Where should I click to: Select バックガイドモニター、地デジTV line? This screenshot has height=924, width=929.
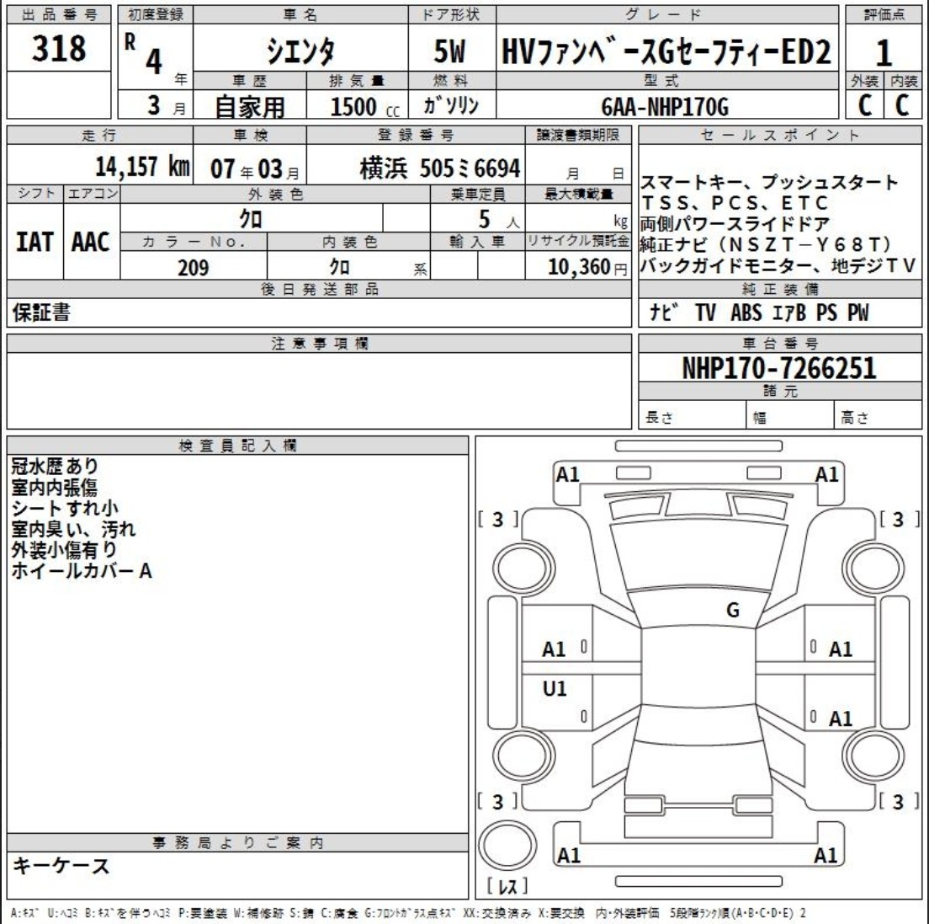778,265
